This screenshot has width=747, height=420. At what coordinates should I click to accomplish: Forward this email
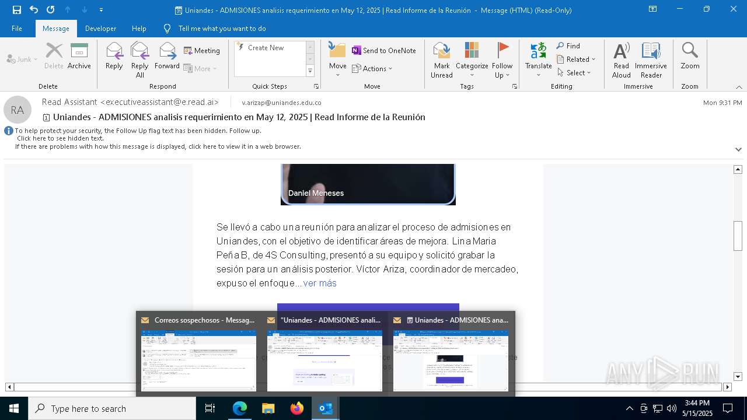167,56
